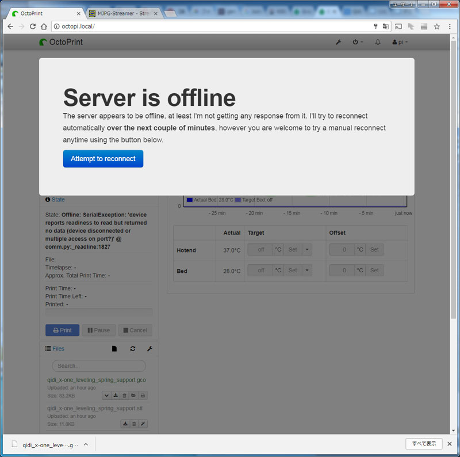Reload the octopi.local page
This screenshot has height=457, width=460.
click(x=33, y=26)
